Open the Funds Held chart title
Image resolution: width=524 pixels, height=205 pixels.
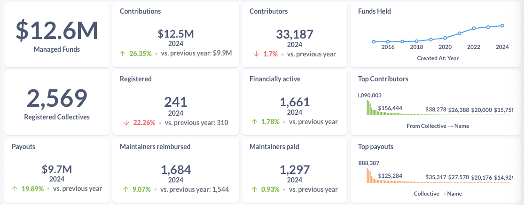coord(374,11)
